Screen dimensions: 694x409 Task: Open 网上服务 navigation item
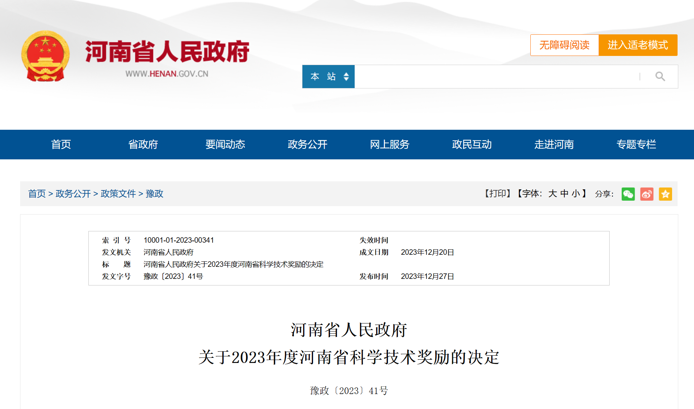tap(390, 144)
